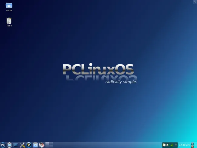Click the speaker volume tray icon
This screenshot has width=197, height=148.
tap(168, 145)
